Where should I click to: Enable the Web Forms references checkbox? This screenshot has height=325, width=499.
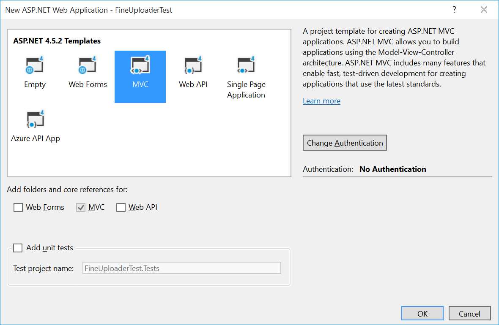(18, 208)
